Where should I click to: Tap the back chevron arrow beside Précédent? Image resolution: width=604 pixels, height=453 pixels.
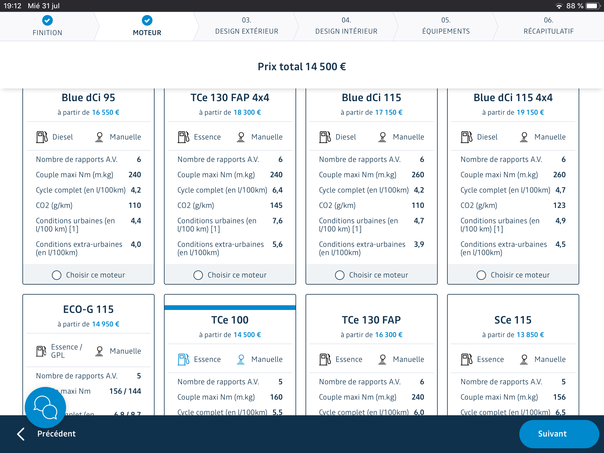click(21, 434)
